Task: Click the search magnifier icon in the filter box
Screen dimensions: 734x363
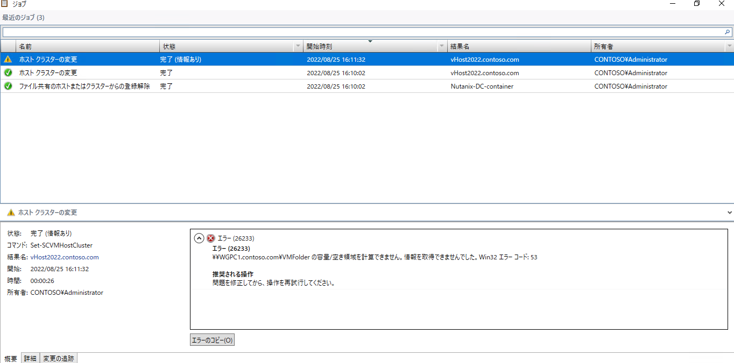Action: pyautogui.click(x=727, y=32)
